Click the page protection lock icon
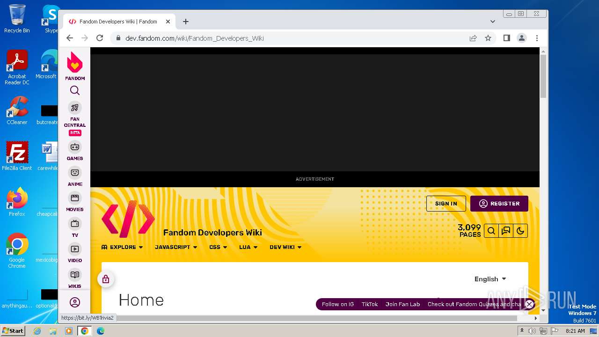This screenshot has height=337, width=599. pyautogui.click(x=106, y=279)
